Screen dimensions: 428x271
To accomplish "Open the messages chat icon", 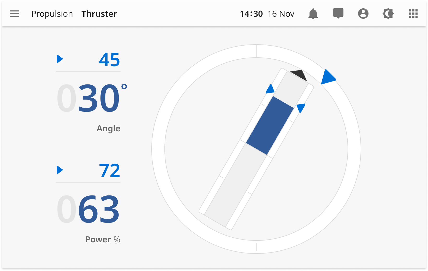I will (x=338, y=14).
